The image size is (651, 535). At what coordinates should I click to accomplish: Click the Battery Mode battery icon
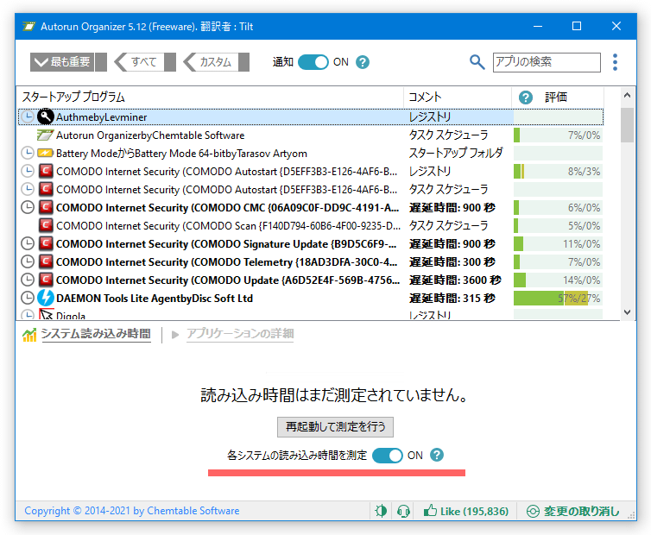coord(45,153)
